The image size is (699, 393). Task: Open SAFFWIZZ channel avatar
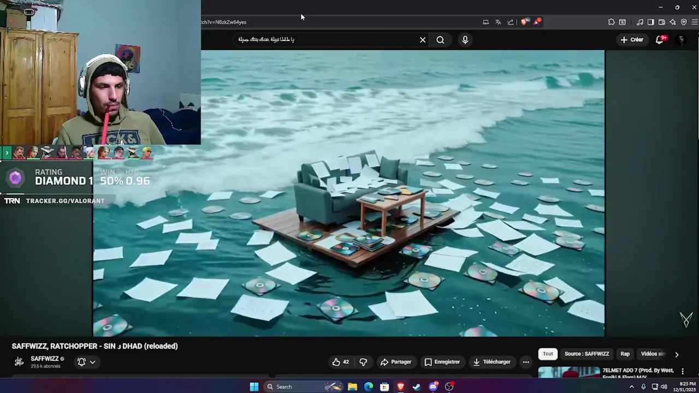19,362
